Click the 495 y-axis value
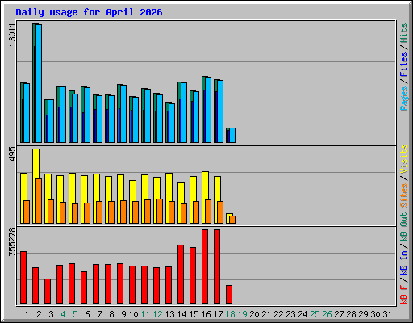 coord(12,154)
